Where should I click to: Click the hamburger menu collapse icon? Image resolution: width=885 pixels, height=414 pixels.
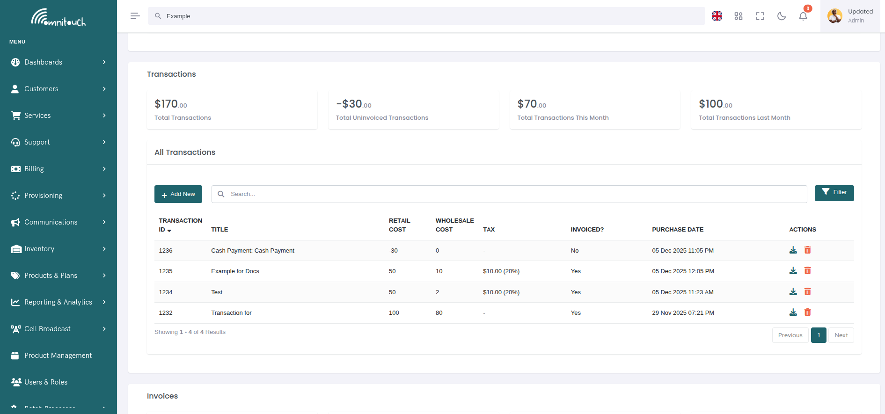135,16
